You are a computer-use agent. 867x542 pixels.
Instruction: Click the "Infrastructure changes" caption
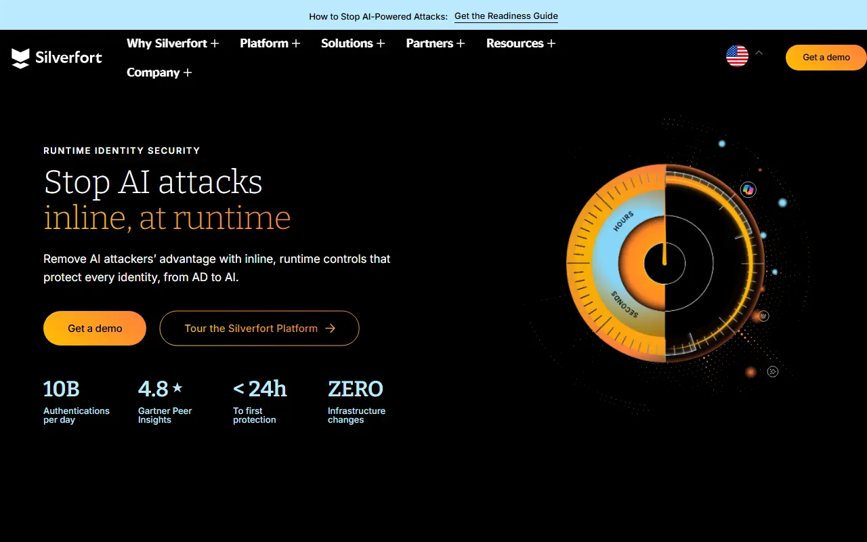[357, 415]
